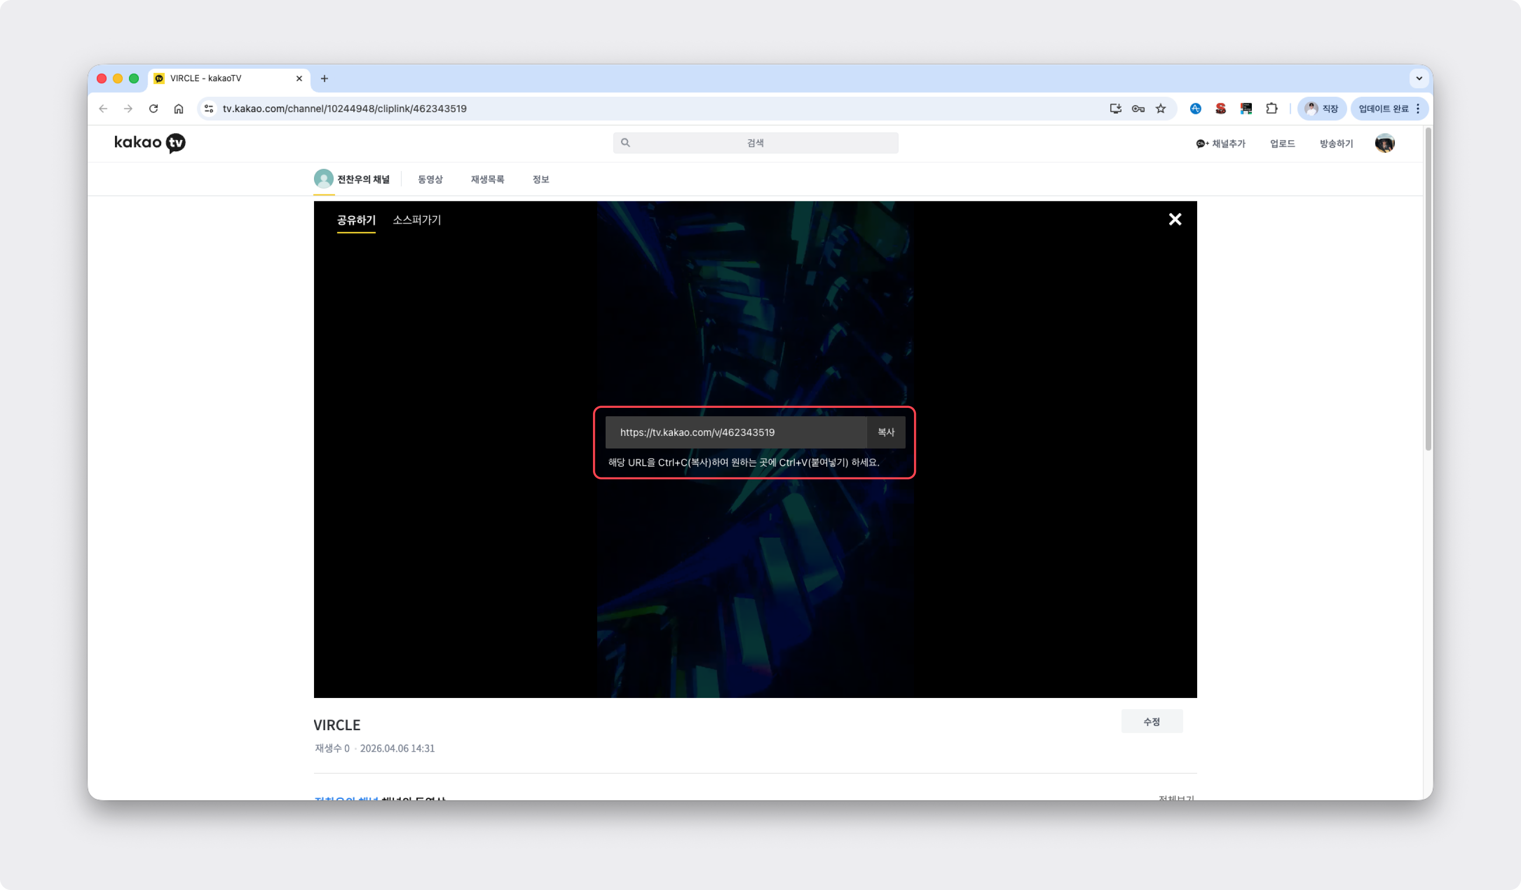Open the 동영상 channel tab
The width and height of the screenshot is (1521, 890).
(x=430, y=179)
